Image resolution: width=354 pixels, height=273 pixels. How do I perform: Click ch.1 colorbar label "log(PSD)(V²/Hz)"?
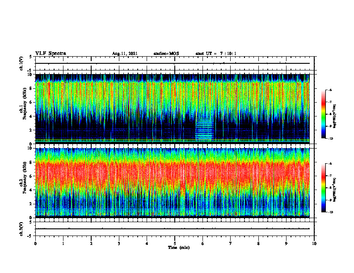pyautogui.click(x=335, y=116)
